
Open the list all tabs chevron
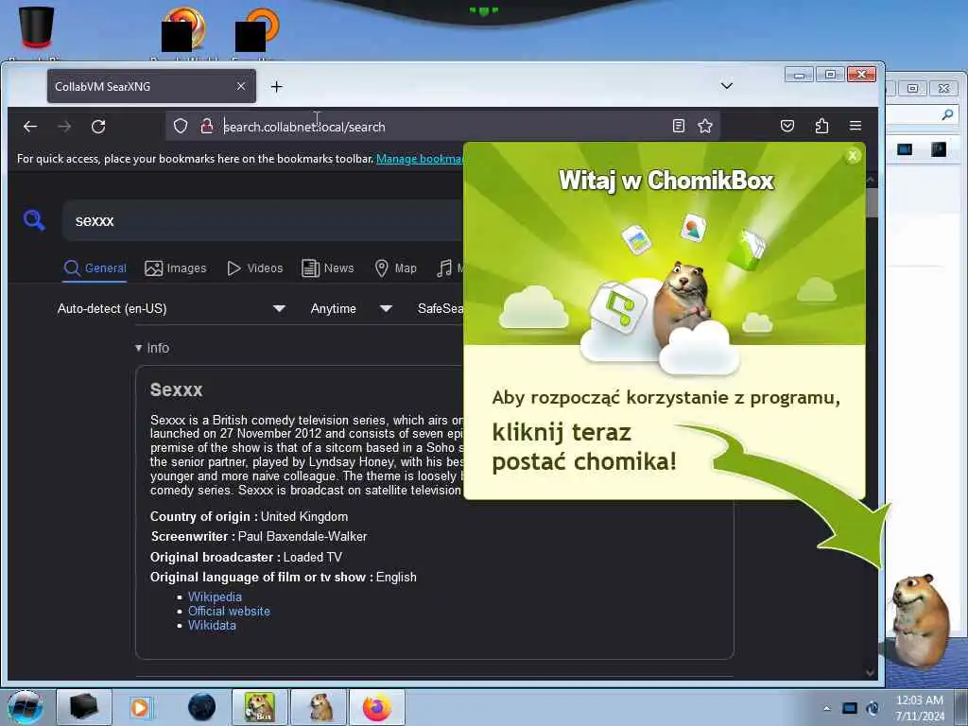point(727,86)
